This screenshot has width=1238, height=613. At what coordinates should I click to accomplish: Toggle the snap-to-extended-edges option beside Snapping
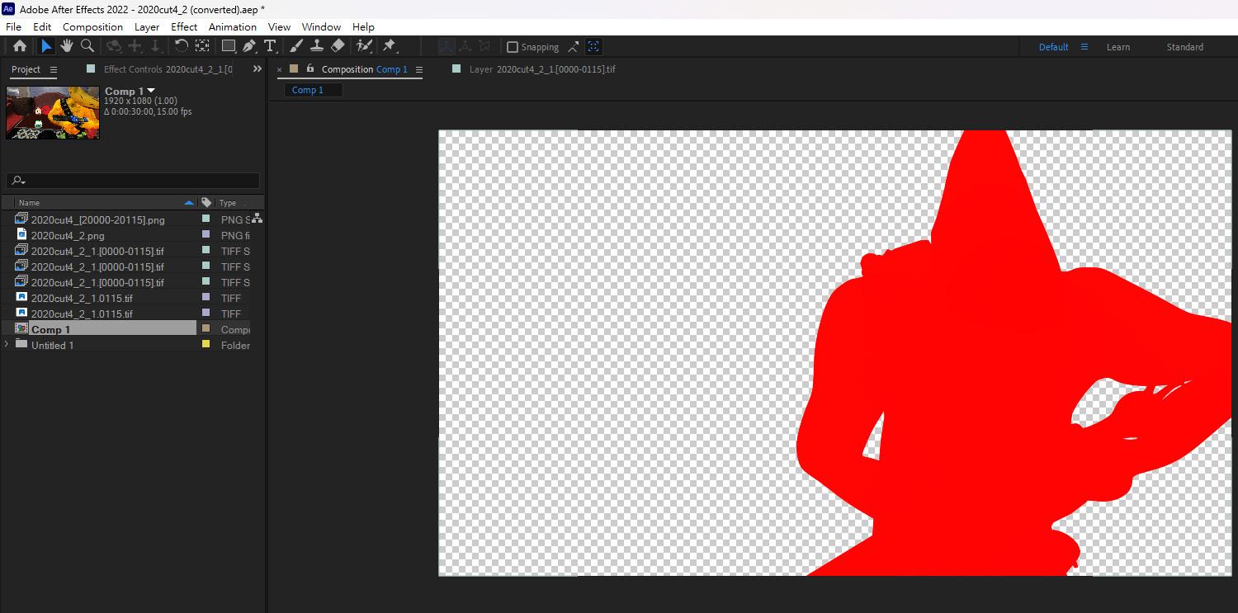point(574,47)
